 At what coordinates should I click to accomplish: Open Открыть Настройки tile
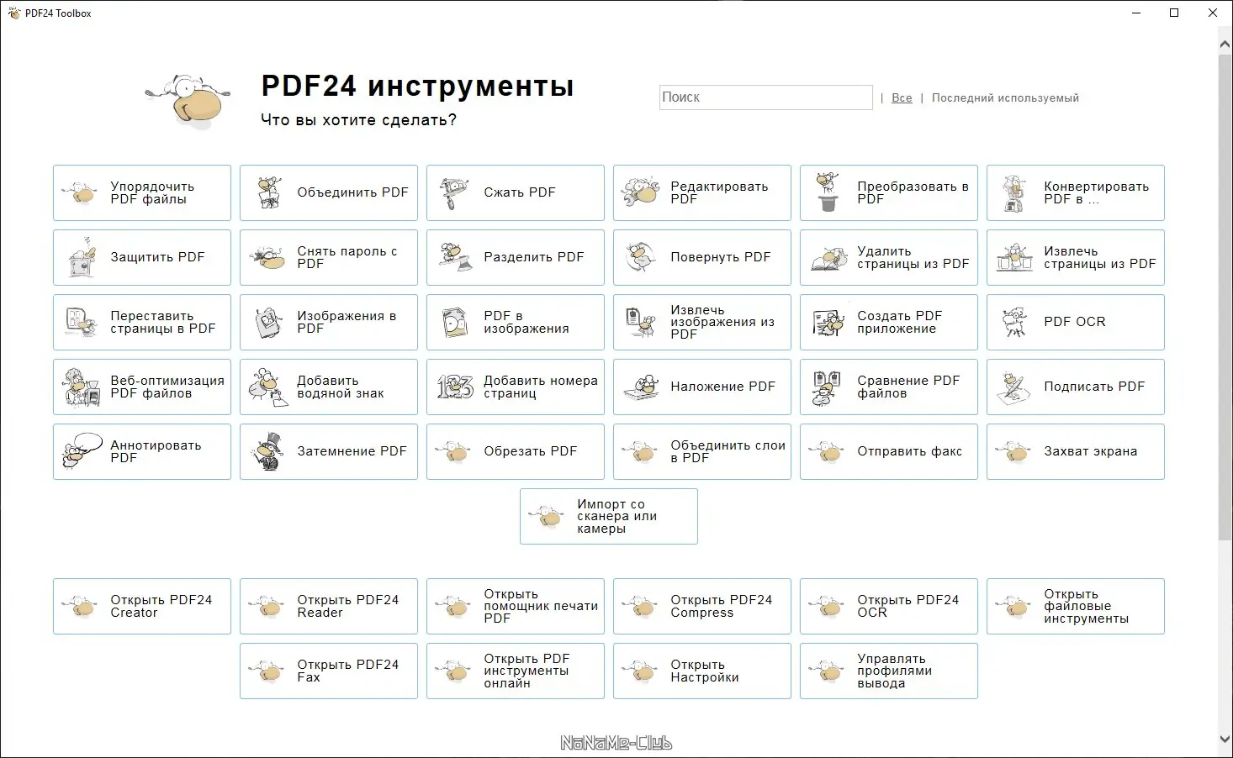point(701,671)
